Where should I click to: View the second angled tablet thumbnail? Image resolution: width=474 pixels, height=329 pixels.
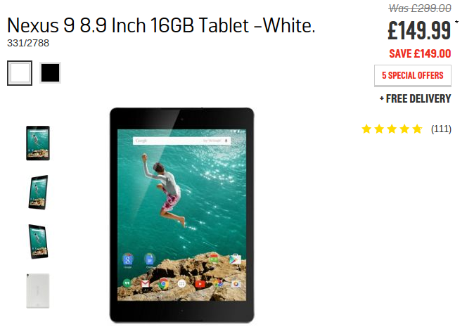39,192
